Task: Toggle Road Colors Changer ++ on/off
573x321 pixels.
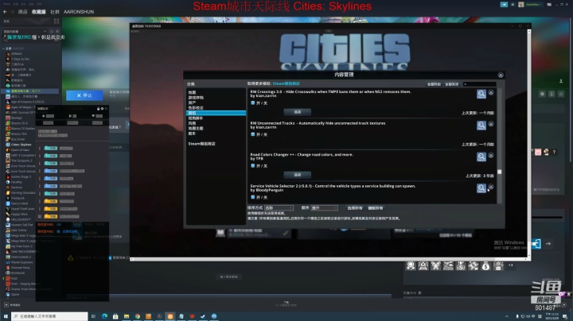Action: coord(252,165)
